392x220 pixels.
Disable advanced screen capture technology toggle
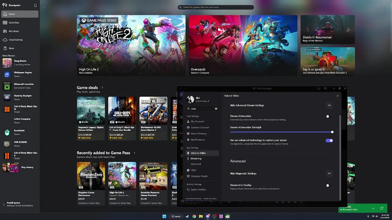[329, 141]
